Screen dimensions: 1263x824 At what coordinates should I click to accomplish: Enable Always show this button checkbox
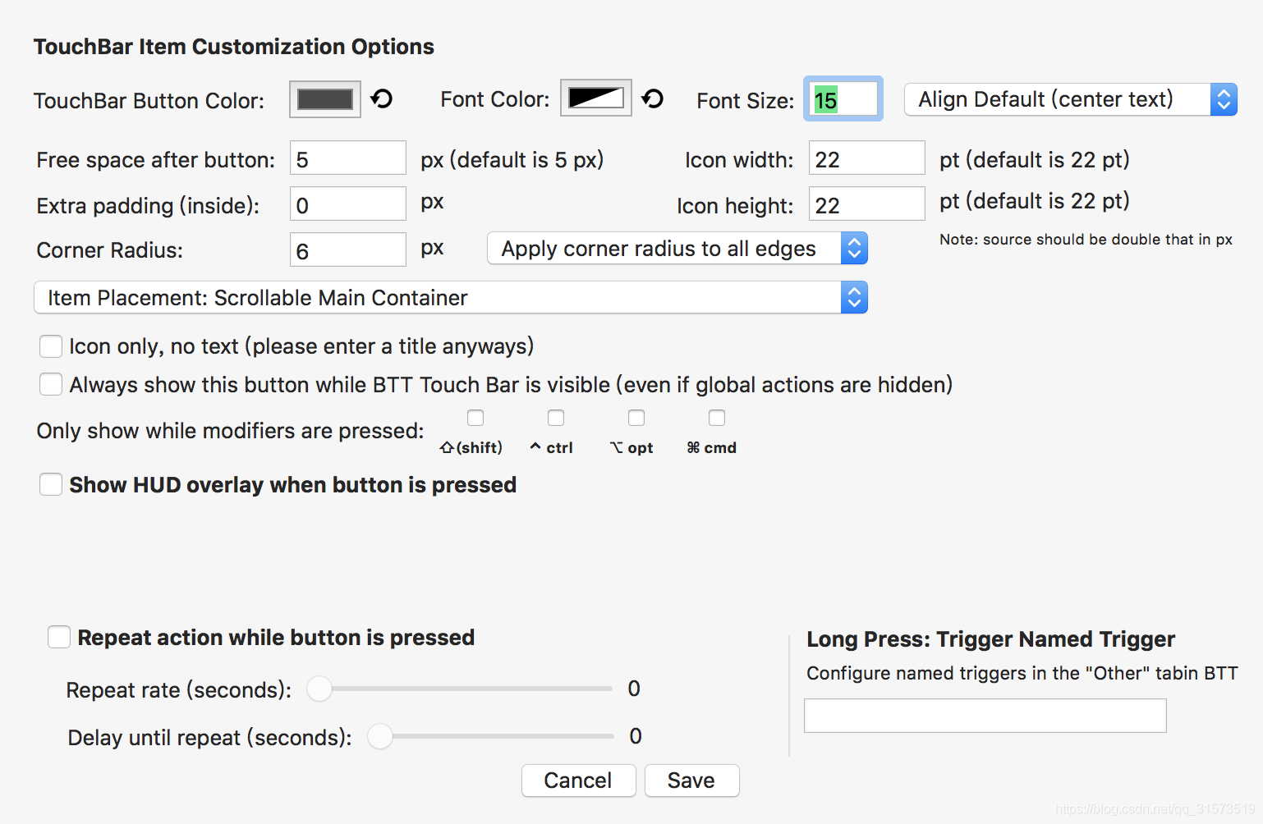51,384
